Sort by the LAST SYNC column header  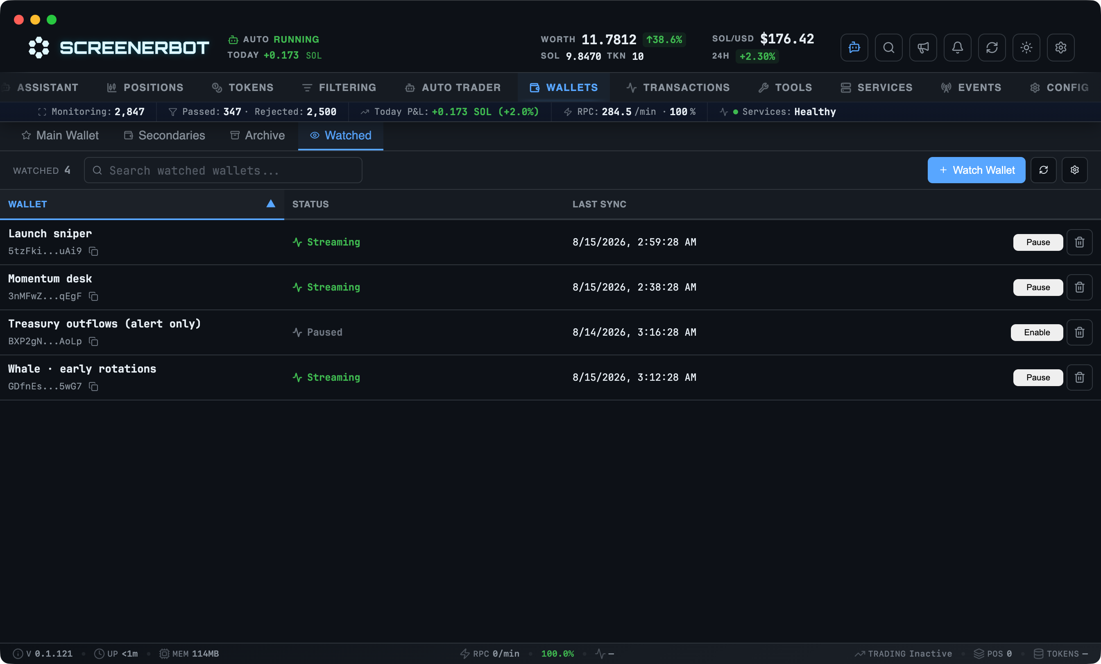[x=599, y=205]
